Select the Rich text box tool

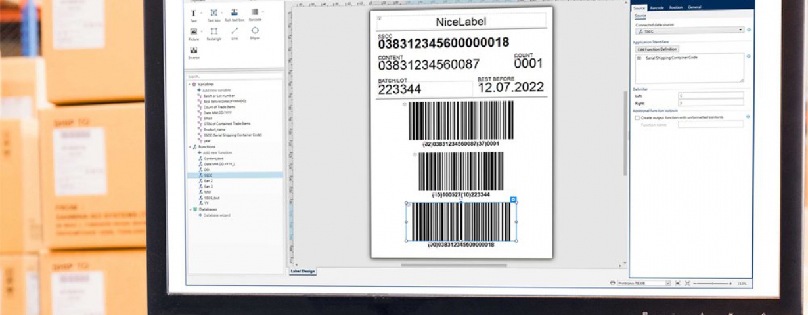click(x=235, y=15)
